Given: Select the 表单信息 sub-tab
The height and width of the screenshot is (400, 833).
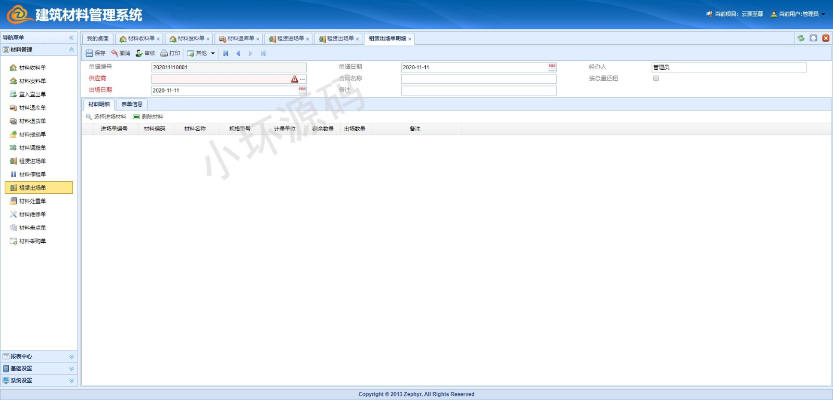Looking at the screenshot, I should tap(132, 104).
